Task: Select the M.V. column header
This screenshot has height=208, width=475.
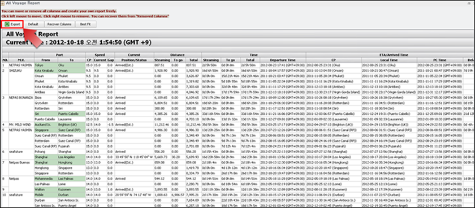Action: pos(21,60)
